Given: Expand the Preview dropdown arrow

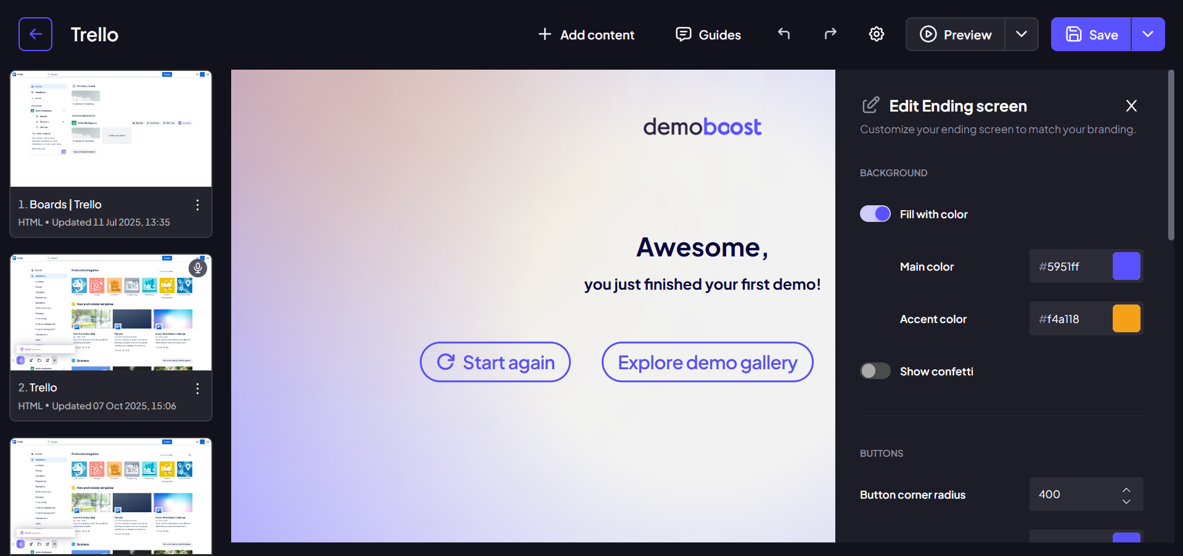Looking at the screenshot, I should point(1021,35).
